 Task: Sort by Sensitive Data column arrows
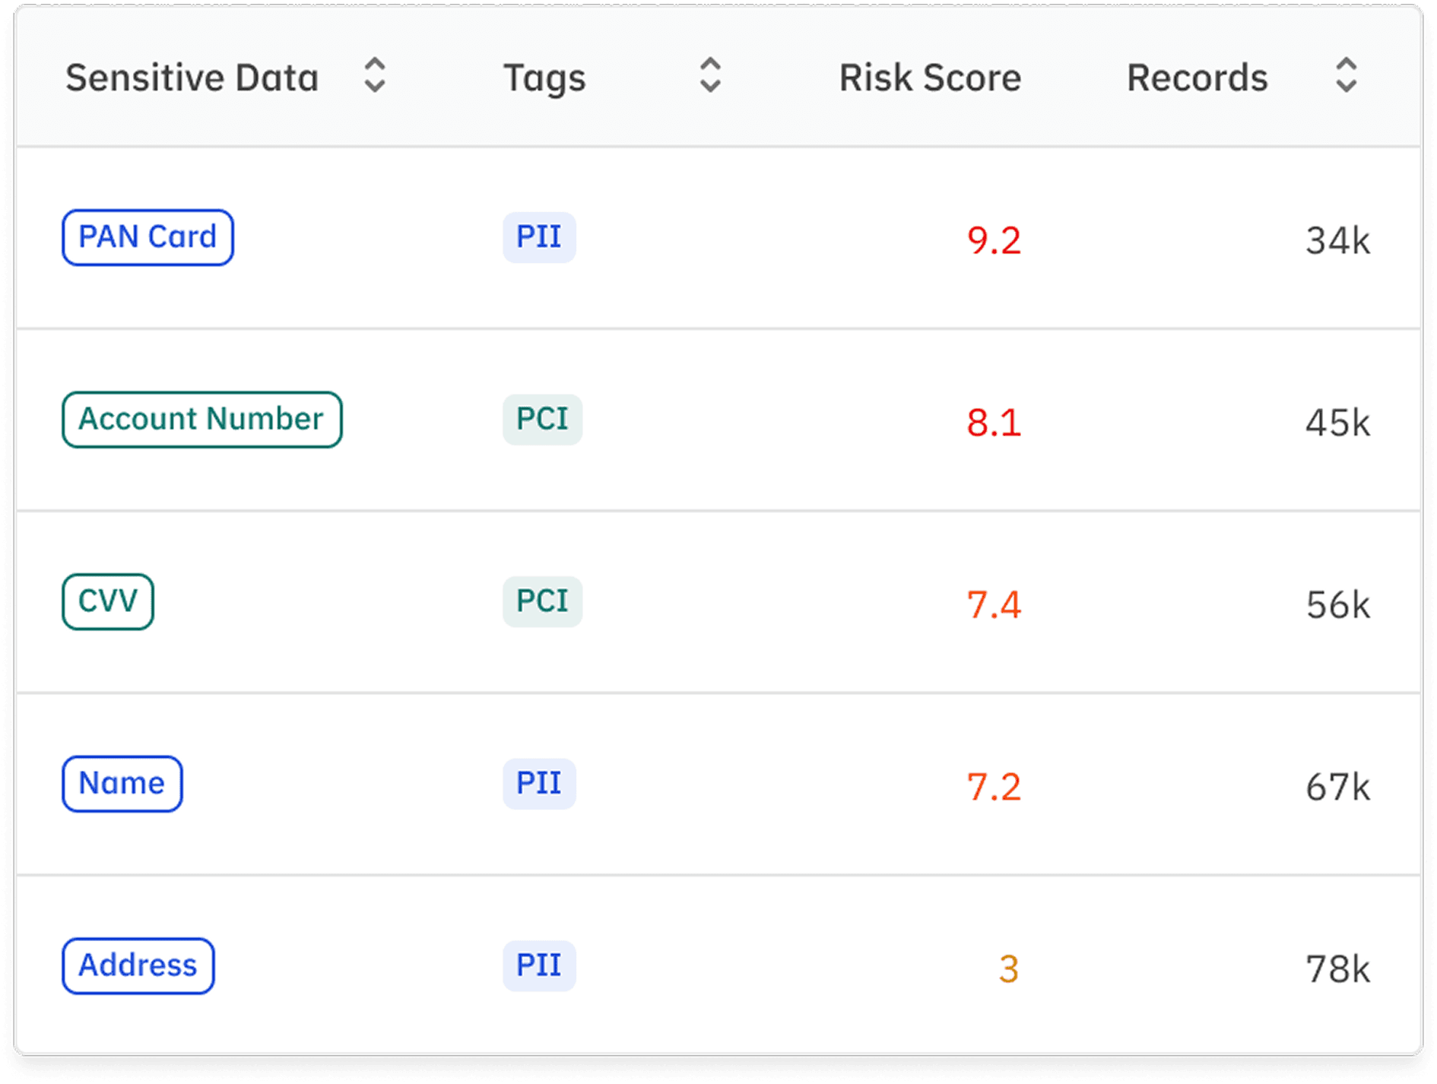374,76
